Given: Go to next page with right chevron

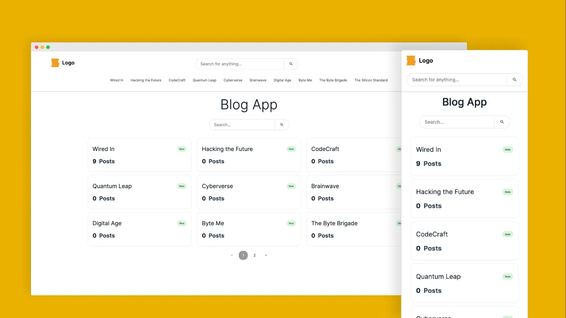Looking at the screenshot, I should pos(266,255).
